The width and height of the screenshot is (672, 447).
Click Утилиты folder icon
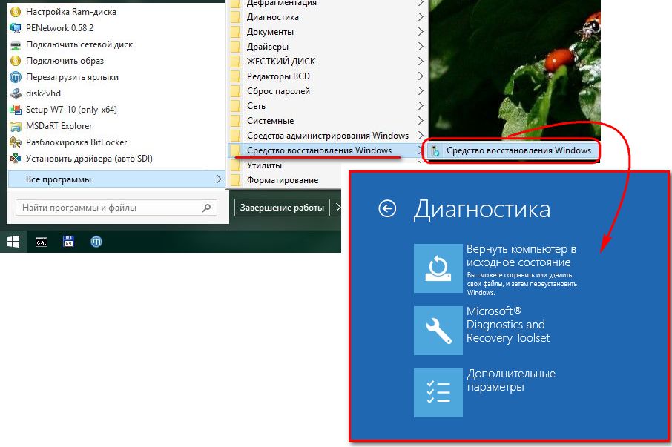(236, 165)
